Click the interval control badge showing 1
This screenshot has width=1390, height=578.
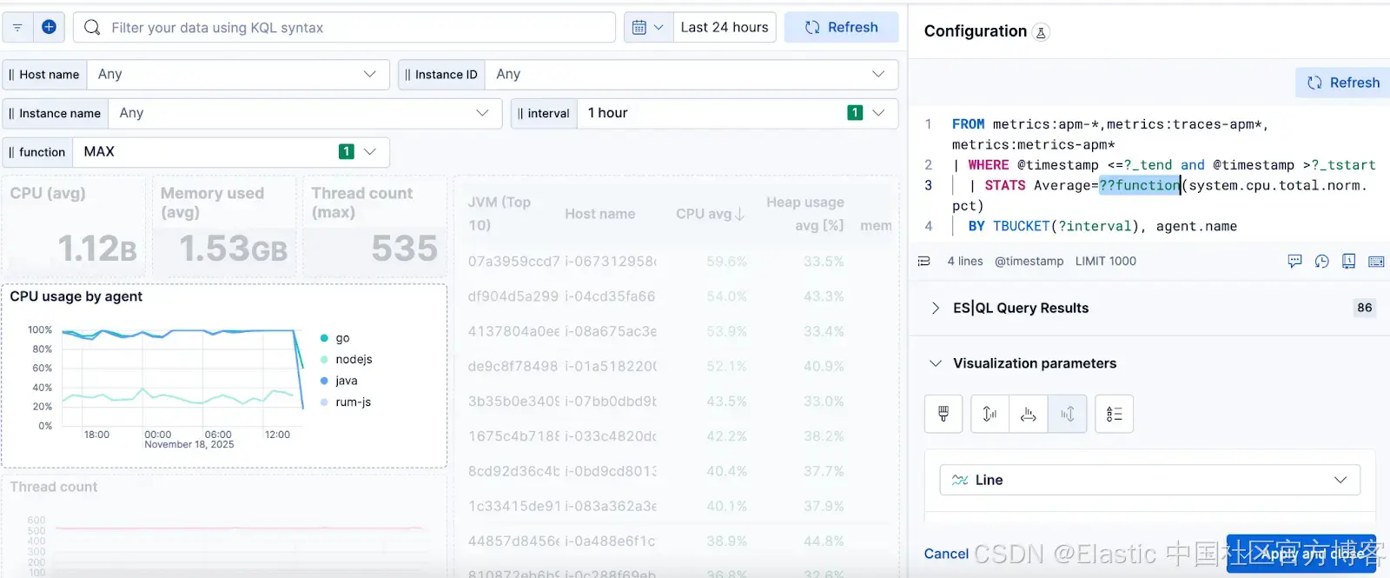855,113
